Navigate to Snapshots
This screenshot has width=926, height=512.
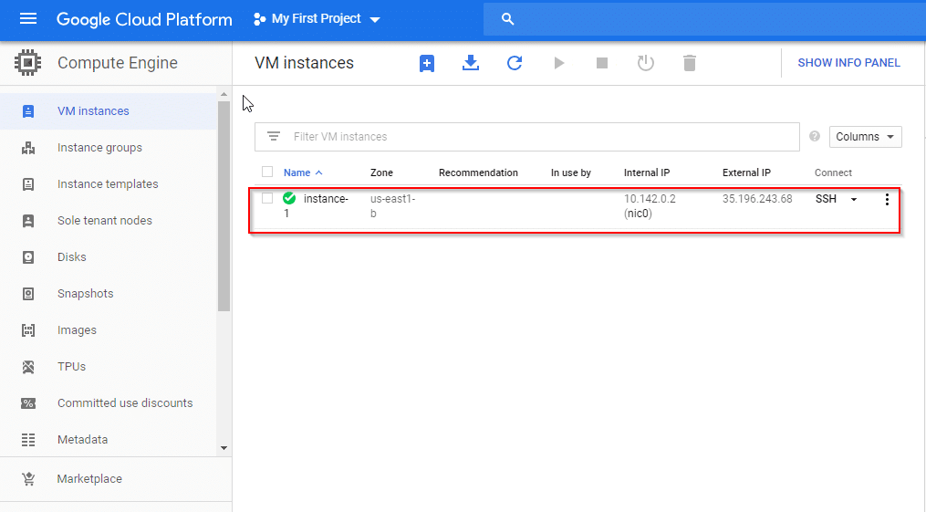click(85, 294)
